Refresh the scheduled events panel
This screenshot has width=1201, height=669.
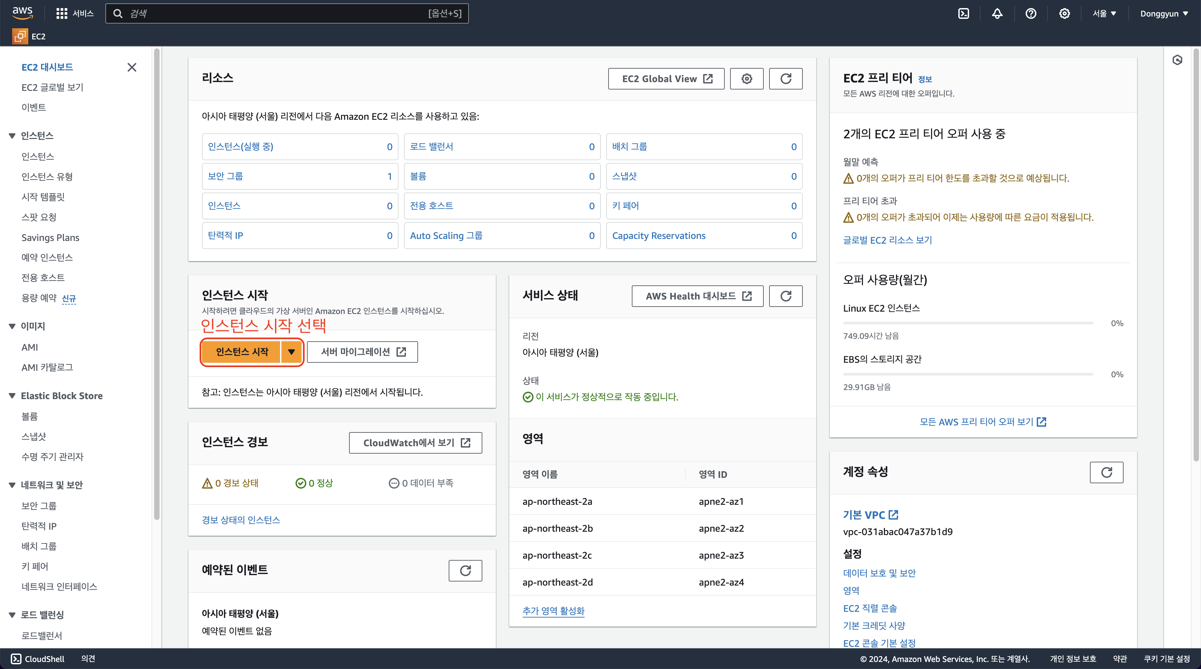point(465,571)
